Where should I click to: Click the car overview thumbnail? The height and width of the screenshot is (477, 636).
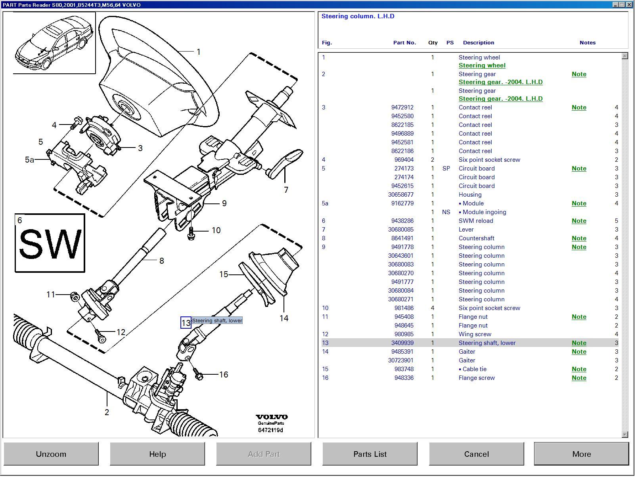pyautogui.click(x=54, y=43)
